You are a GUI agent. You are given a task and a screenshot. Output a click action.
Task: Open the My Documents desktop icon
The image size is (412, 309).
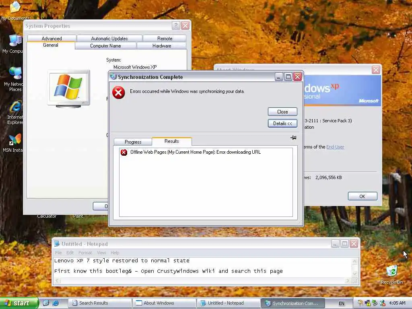point(15,10)
